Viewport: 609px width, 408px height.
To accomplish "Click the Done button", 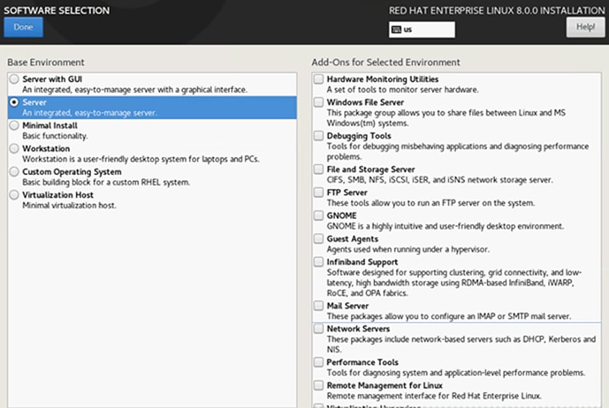I will coord(23,27).
